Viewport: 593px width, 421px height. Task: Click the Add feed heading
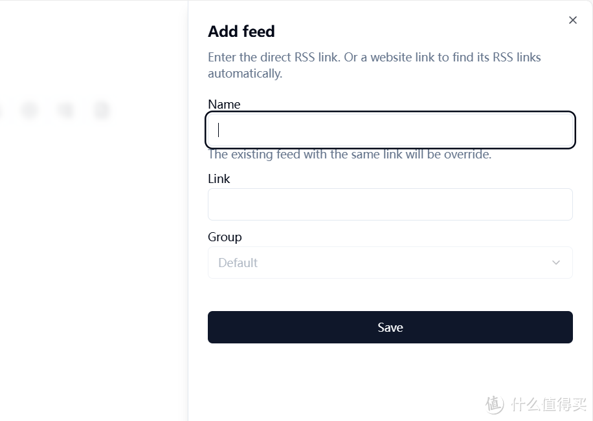[241, 31]
